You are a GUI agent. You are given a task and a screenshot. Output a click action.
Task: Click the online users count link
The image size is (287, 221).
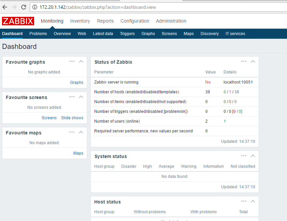click(225, 121)
